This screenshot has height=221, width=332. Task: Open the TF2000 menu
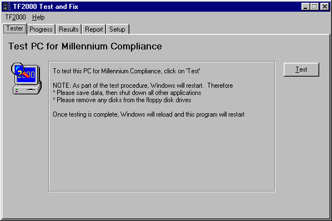[16, 17]
